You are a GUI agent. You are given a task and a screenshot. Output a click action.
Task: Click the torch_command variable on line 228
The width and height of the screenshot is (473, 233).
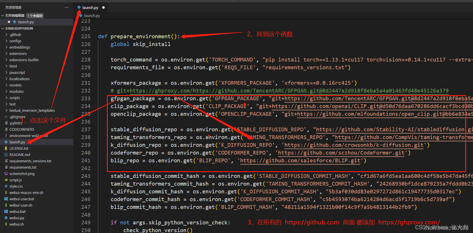pos(131,60)
